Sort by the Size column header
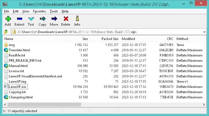Image resolution: width=209 pixels, height=116 pixels. tap(78, 39)
